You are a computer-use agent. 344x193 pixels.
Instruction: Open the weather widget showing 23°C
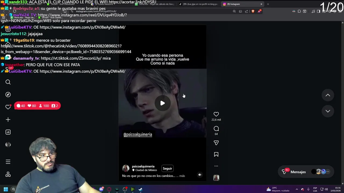point(278,189)
